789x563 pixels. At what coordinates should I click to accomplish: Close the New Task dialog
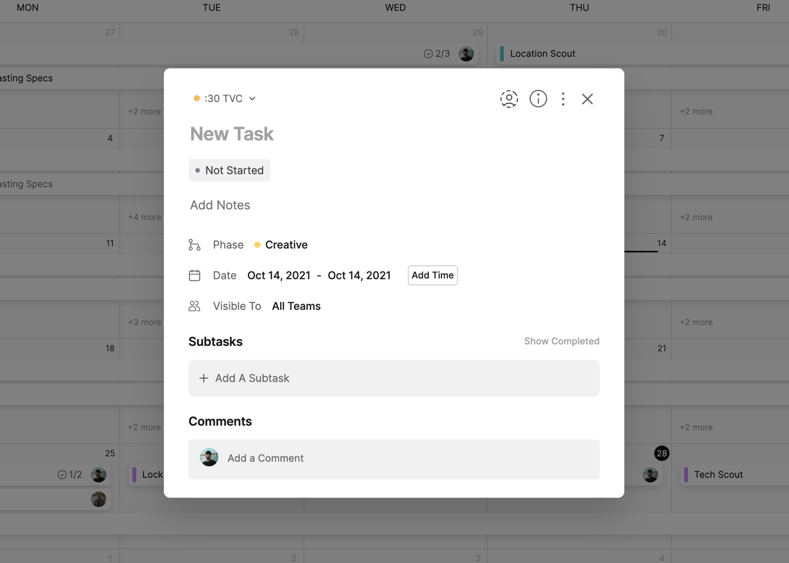point(587,99)
